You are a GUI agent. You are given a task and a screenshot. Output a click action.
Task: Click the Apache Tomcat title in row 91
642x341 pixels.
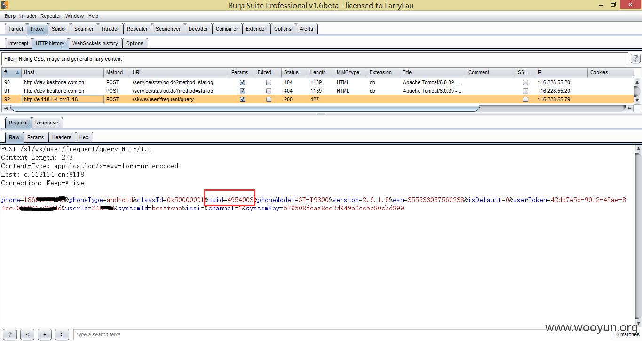[x=433, y=91]
